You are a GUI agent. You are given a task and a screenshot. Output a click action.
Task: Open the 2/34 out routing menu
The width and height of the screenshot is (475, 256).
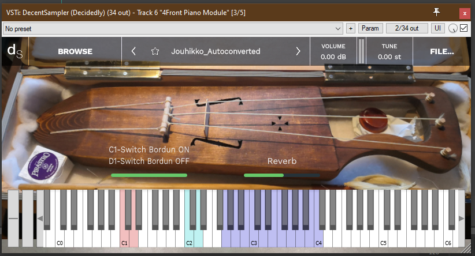click(407, 28)
